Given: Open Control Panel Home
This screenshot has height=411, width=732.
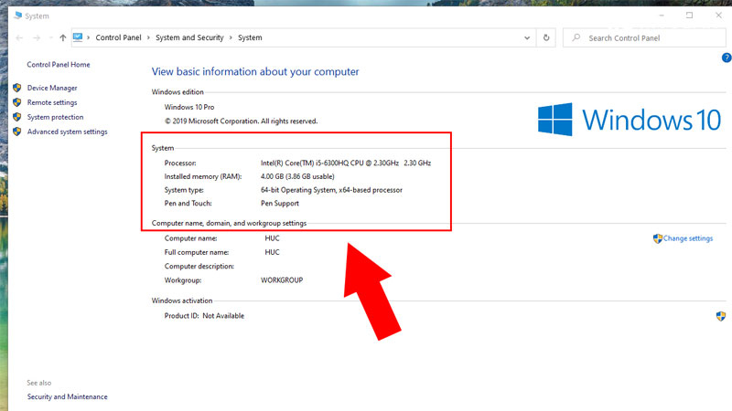Looking at the screenshot, I should pos(59,65).
